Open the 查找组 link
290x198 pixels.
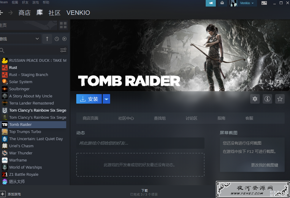tap(160, 118)
